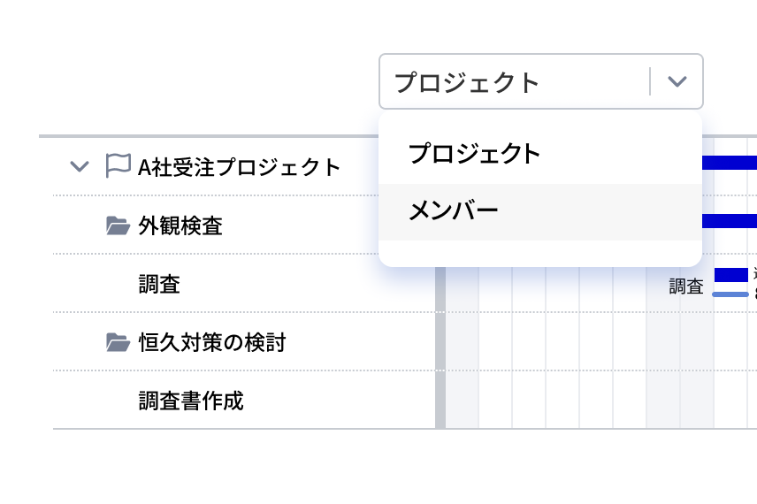Choose メンバー from the dropdown list
Screen dimensions: 757x504
point(453,211)
